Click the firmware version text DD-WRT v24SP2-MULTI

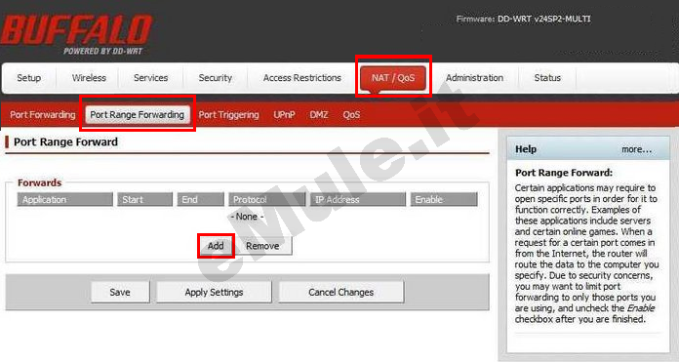point(544,20)
